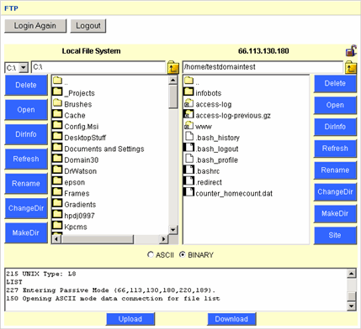Select the Kpcms folder icon
Image resolution: width=361 pixels, height=329 pixels.
[57, 226]
